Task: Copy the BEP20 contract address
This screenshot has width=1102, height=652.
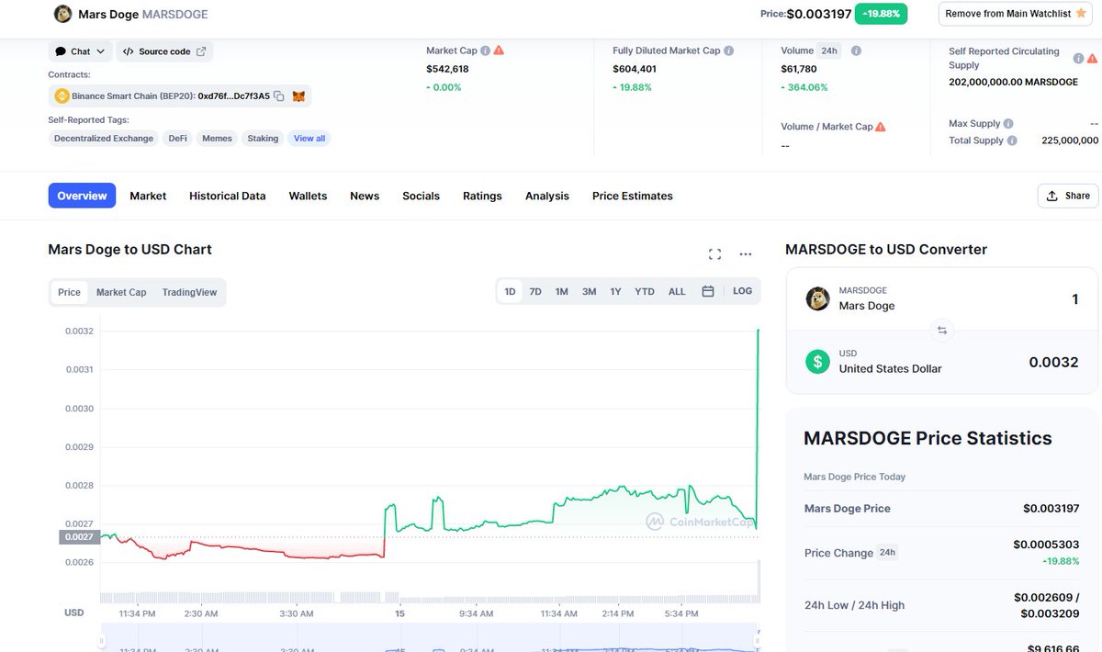Action: 279,96
